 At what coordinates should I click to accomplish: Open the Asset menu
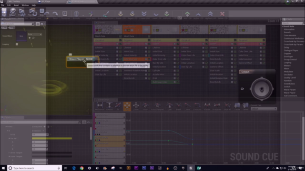pos(16,5)
